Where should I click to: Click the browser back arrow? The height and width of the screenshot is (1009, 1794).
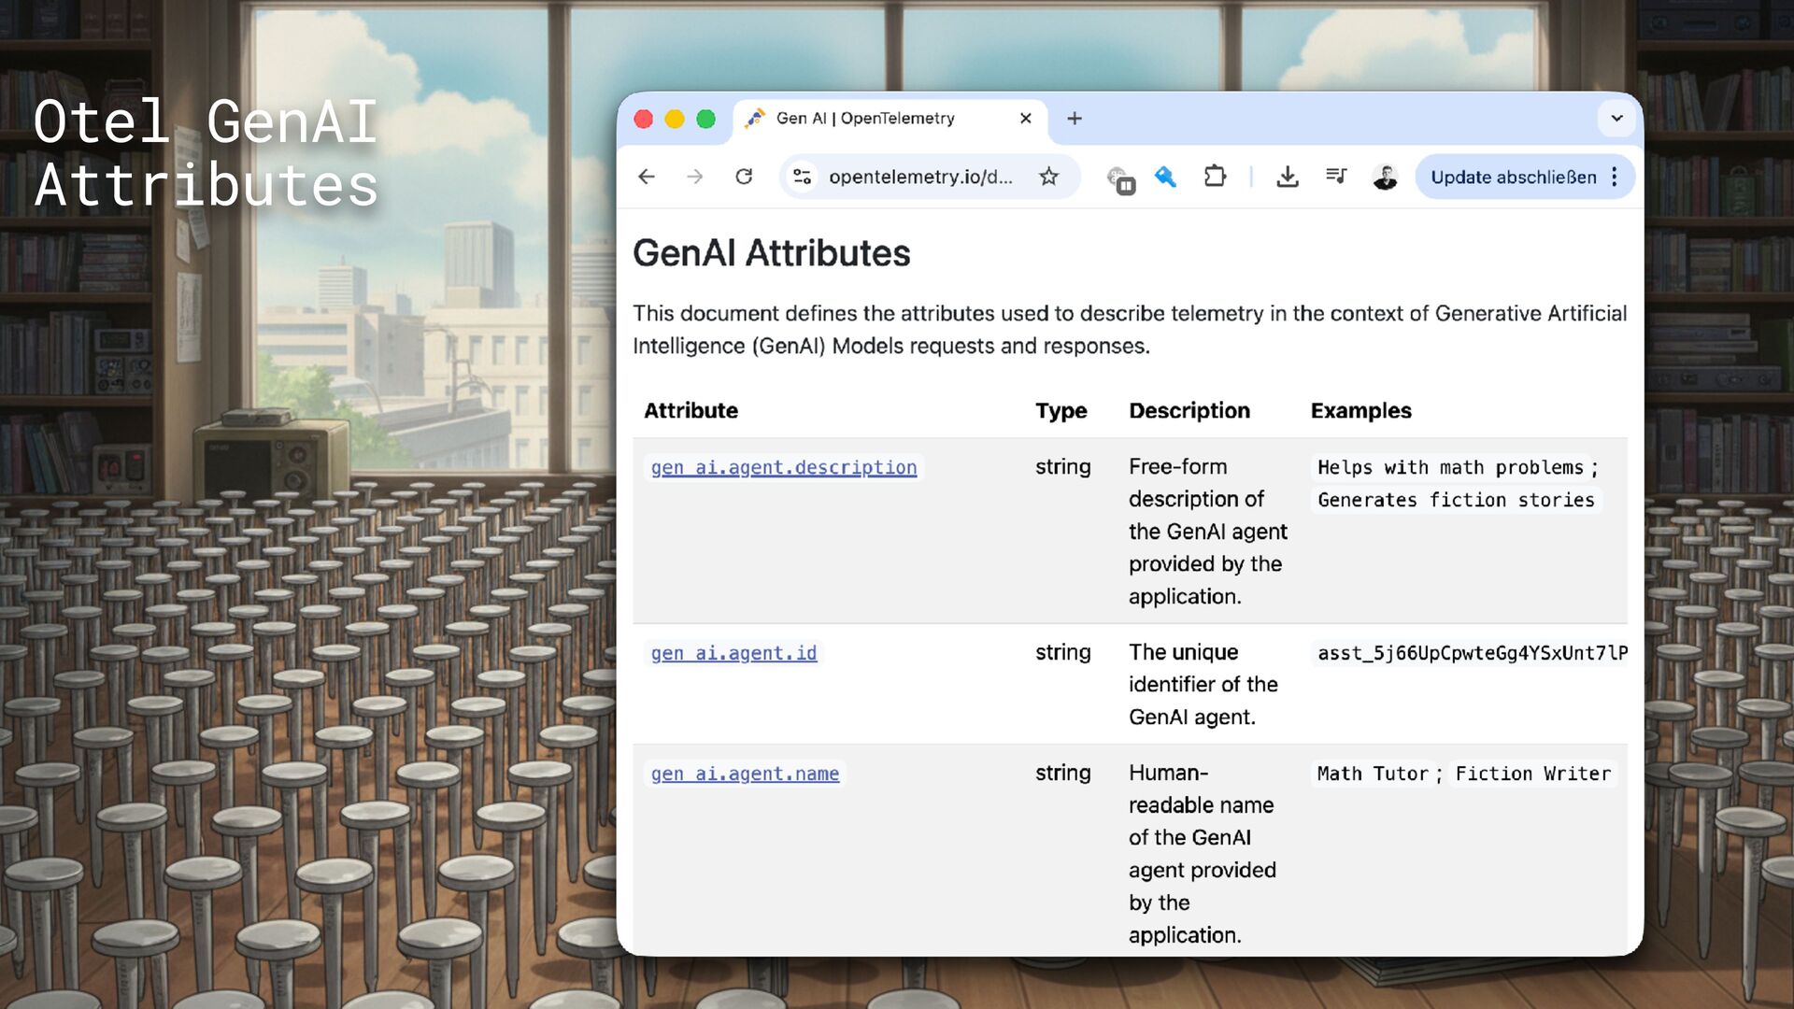(647, 177)
